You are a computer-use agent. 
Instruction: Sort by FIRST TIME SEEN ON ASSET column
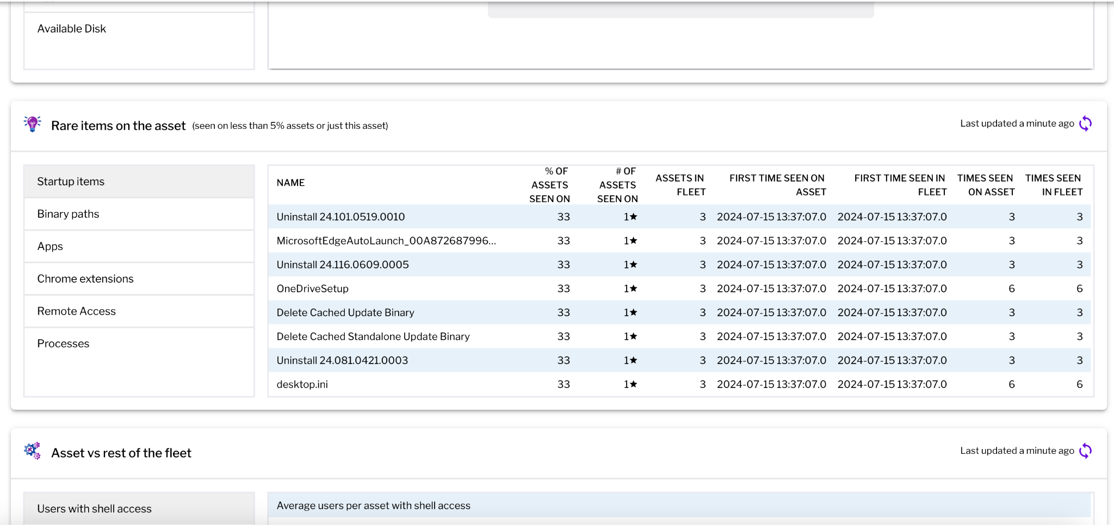(777, 185)
